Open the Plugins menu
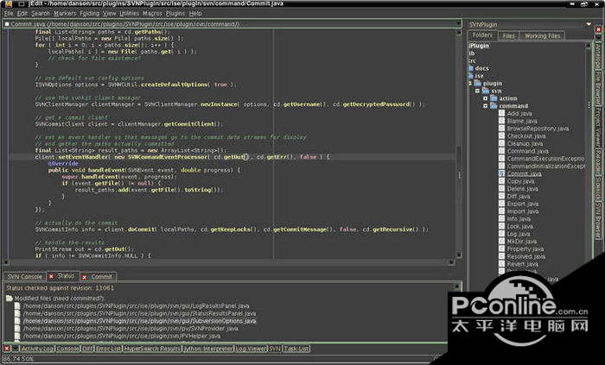Image resolution: width=605 pixels, height=365 pixels. click(x=175, y=14)
